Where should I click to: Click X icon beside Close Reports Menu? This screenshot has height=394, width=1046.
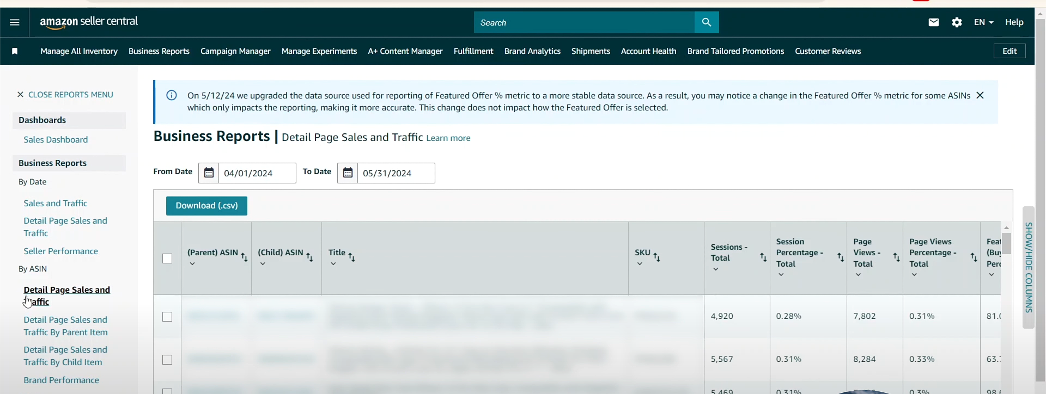[20, 95]
